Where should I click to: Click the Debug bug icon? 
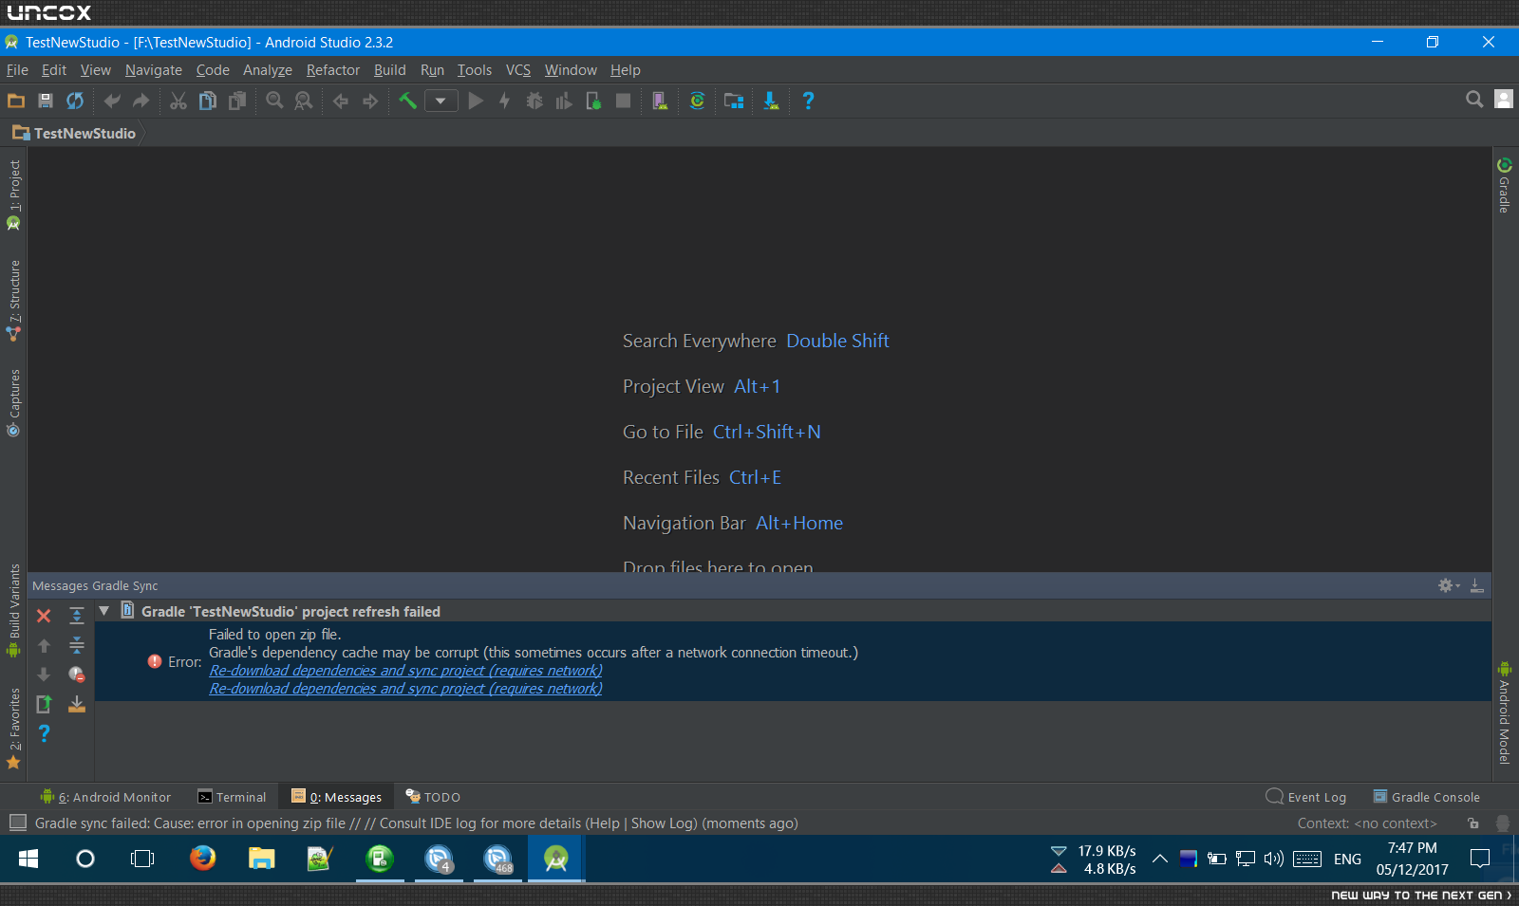[x=534, y=101]
